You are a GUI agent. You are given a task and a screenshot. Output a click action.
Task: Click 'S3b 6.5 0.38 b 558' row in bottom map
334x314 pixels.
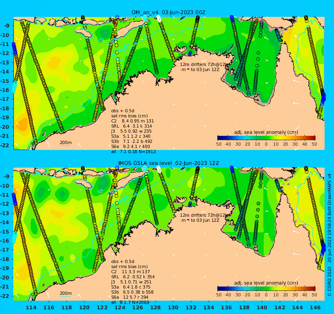click(132, 292)
